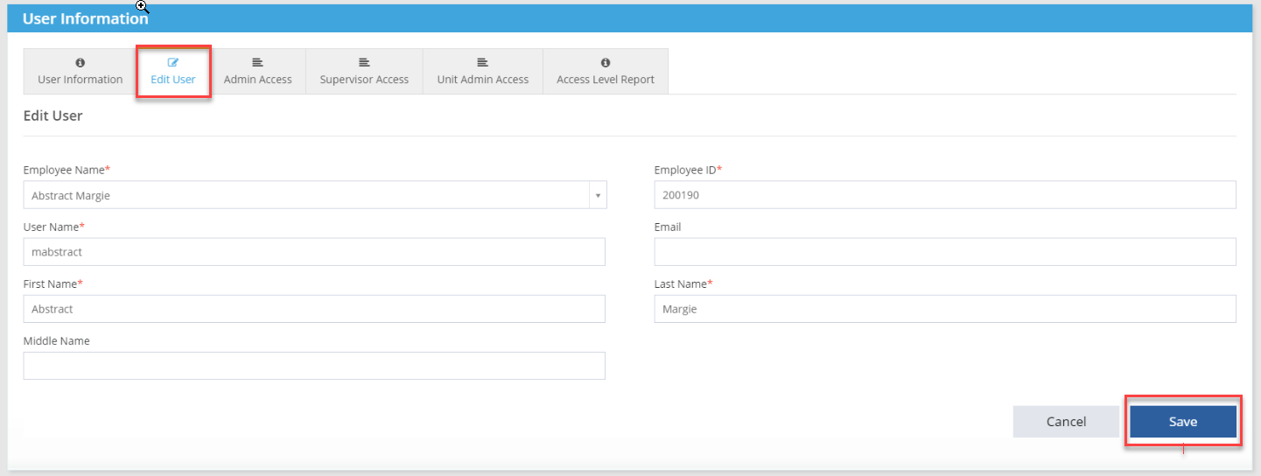This screenshot has width=1261, height=476.
Task: Click the empty Middle Name field
Action: pyautogui.click(x=314, y=366)
